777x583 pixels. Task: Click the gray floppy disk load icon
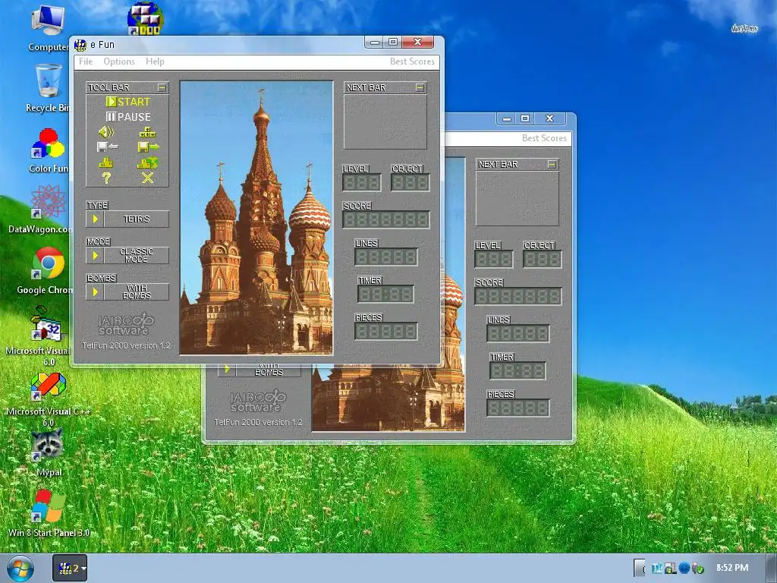[x=107, y=147]
